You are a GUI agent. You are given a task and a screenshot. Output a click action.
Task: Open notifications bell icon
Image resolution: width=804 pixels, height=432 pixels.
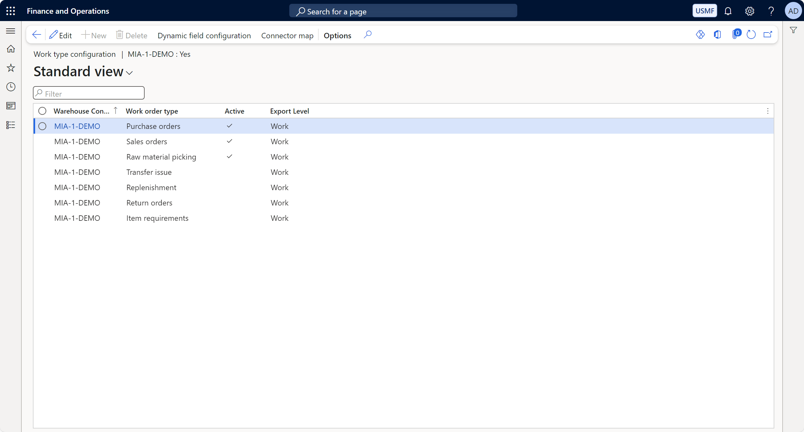[x=728, y=11]
